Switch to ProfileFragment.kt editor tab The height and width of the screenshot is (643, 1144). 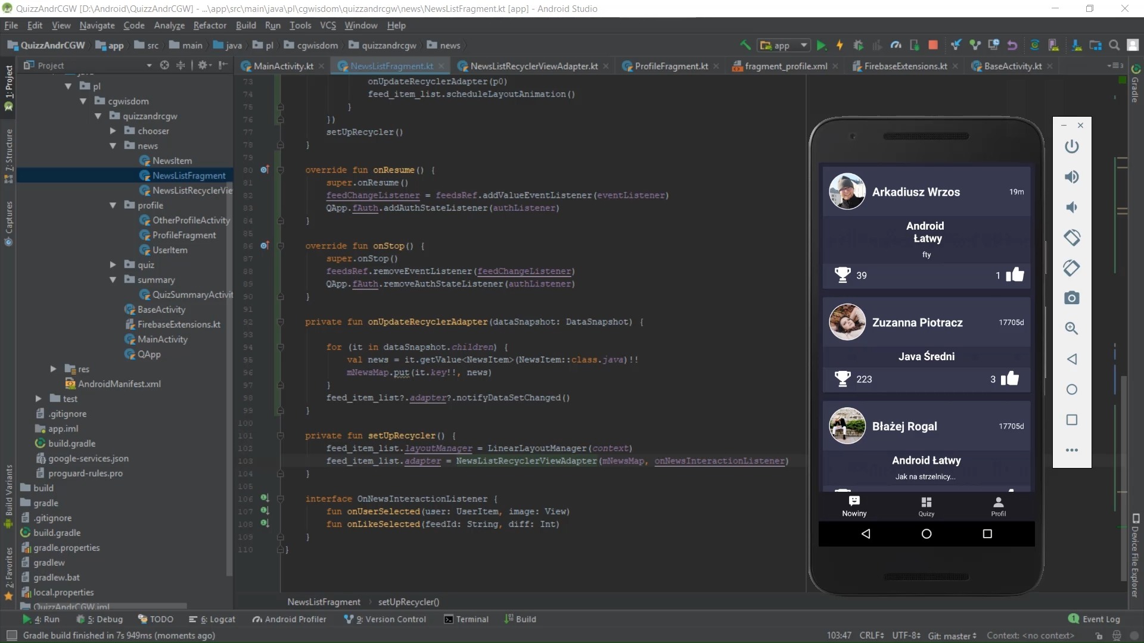671,66
